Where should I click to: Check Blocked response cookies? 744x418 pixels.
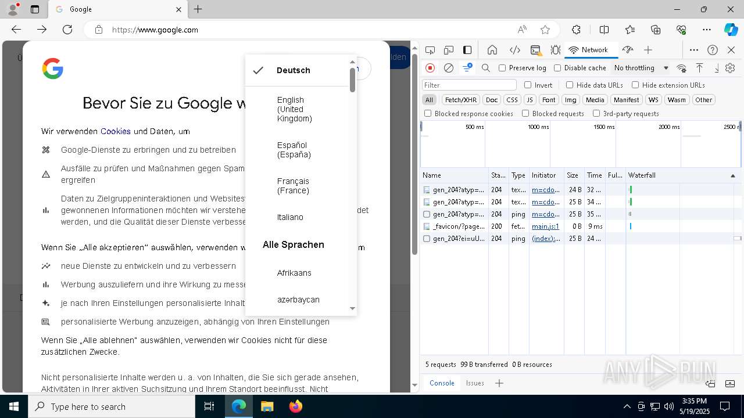(428, 114)
